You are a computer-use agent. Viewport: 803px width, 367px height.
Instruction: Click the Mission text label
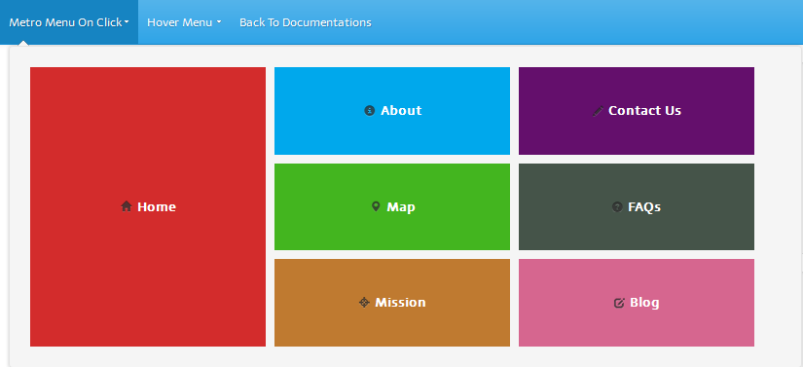click(x=400, y=303)
